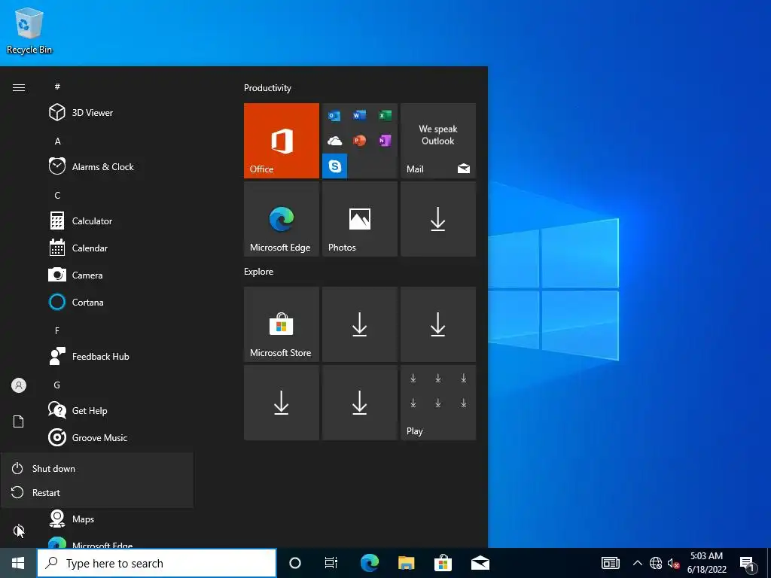This screenshot has height=578, width=771.
Task: Click the network globe icon in tray
Action: (x=656, y=563)
